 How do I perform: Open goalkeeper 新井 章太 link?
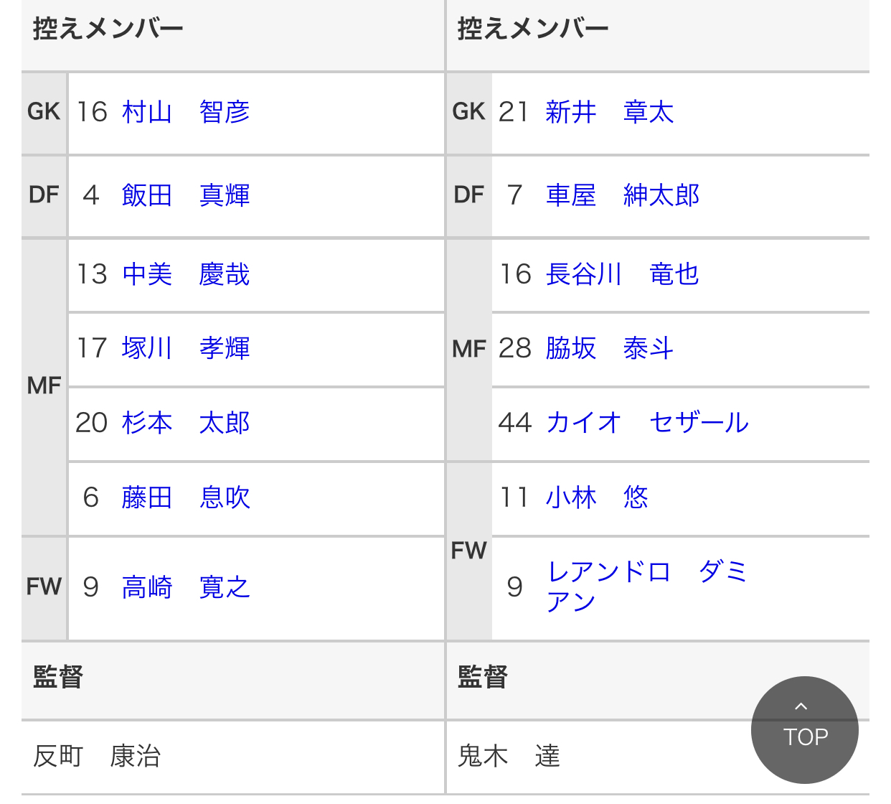coord(610,112)
